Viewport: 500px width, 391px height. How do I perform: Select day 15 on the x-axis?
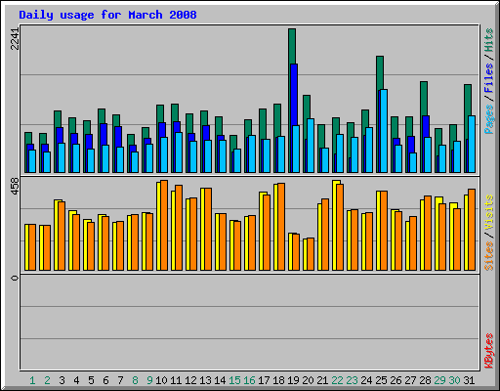[x=234, y=380]
